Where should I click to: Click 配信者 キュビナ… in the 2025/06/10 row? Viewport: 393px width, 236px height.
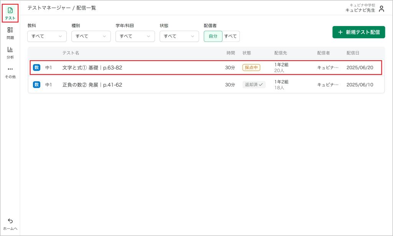pyautogui.click(x=328, y=85)
